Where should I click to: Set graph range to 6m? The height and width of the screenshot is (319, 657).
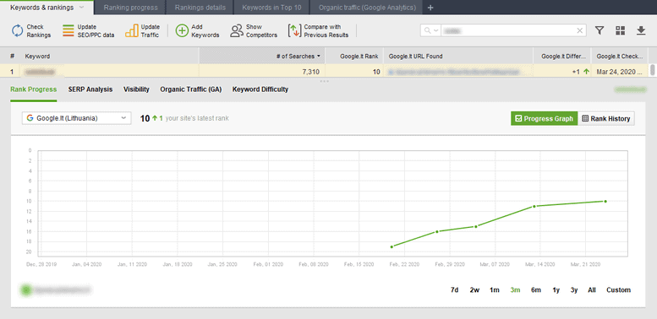point(536,289)
